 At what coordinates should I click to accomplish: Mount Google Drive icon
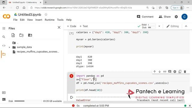tap(30, 35)
